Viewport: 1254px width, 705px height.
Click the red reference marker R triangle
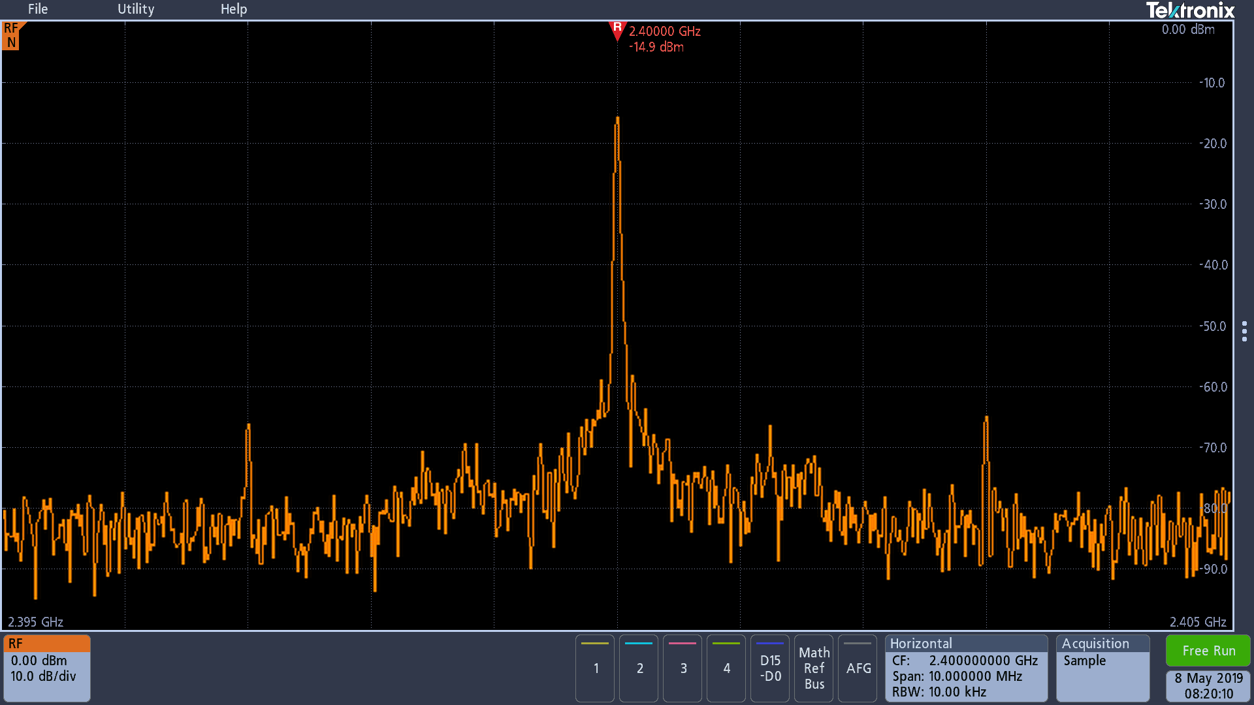point(617,30)
